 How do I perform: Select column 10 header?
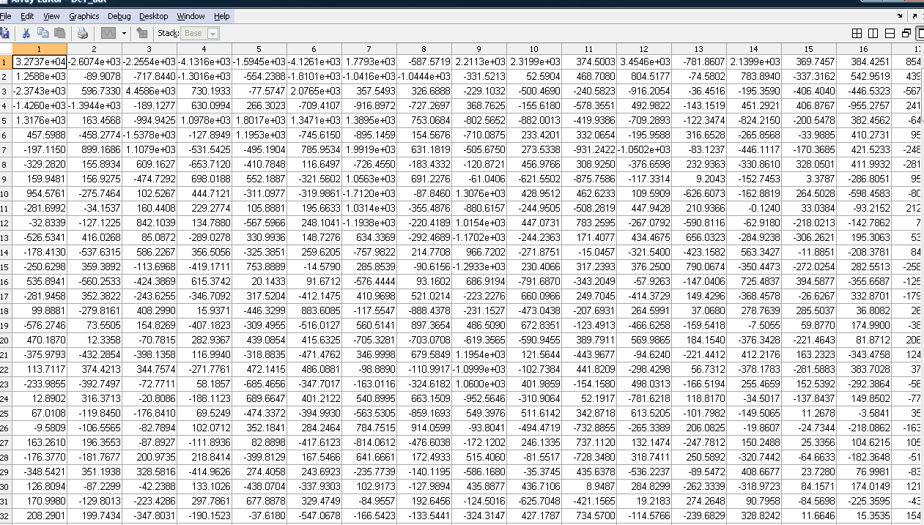click(534, 49)
